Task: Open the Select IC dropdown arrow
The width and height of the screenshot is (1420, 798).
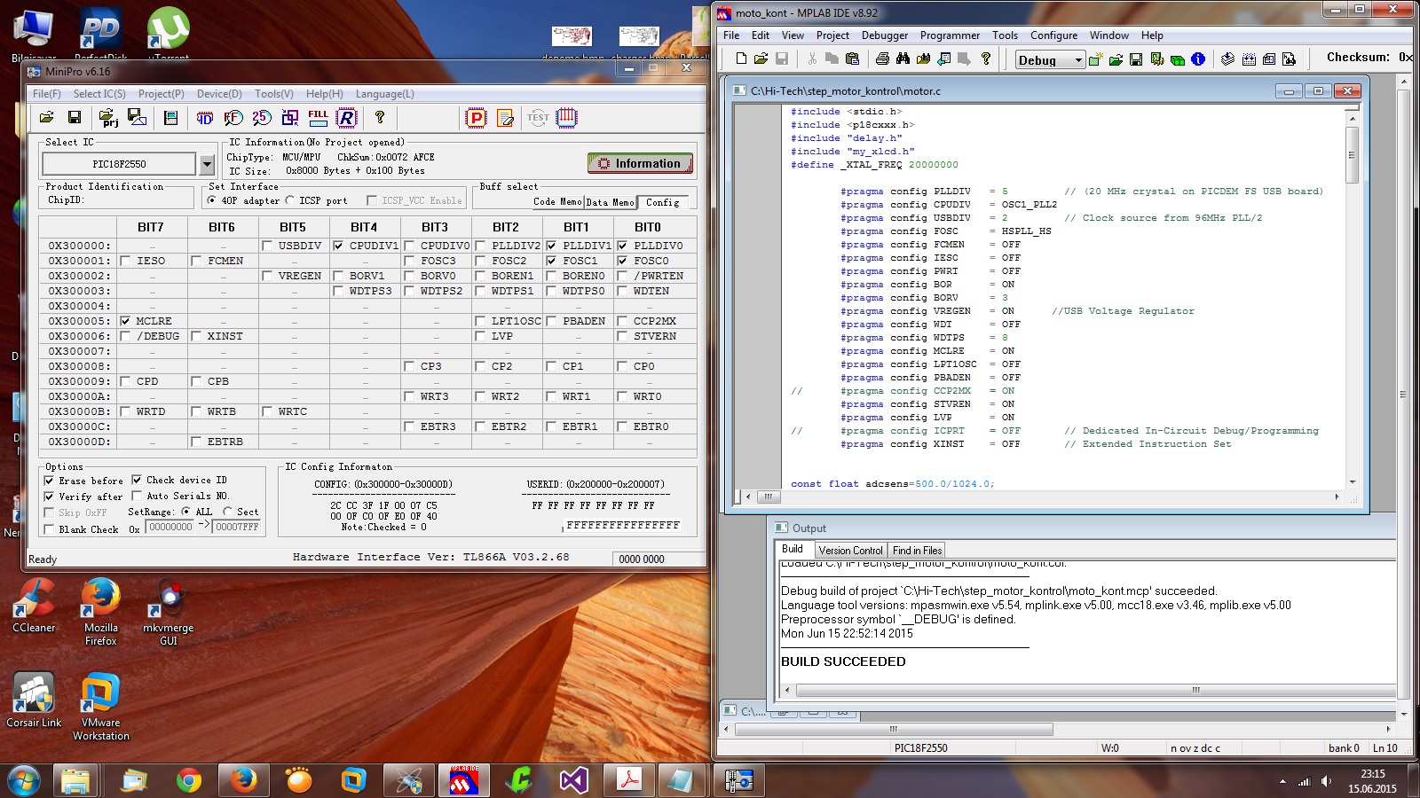Action: 207,164
